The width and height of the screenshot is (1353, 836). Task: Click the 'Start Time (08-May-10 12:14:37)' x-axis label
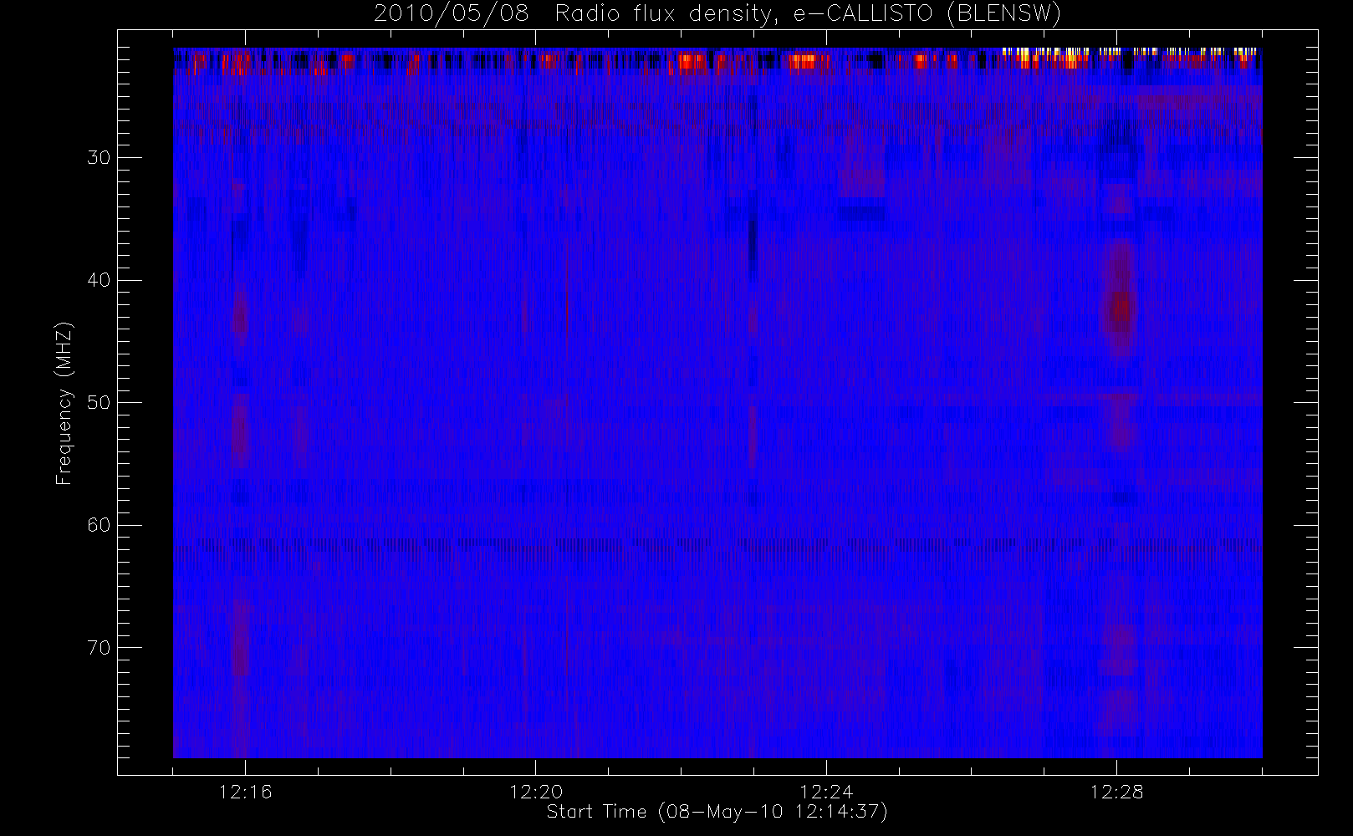(x=717, y=812)
